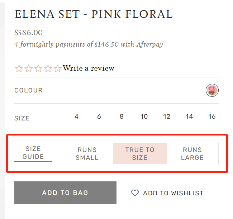Select the Runs Large fit option
Screen dimensions: 233x219
tap(192, 153)
